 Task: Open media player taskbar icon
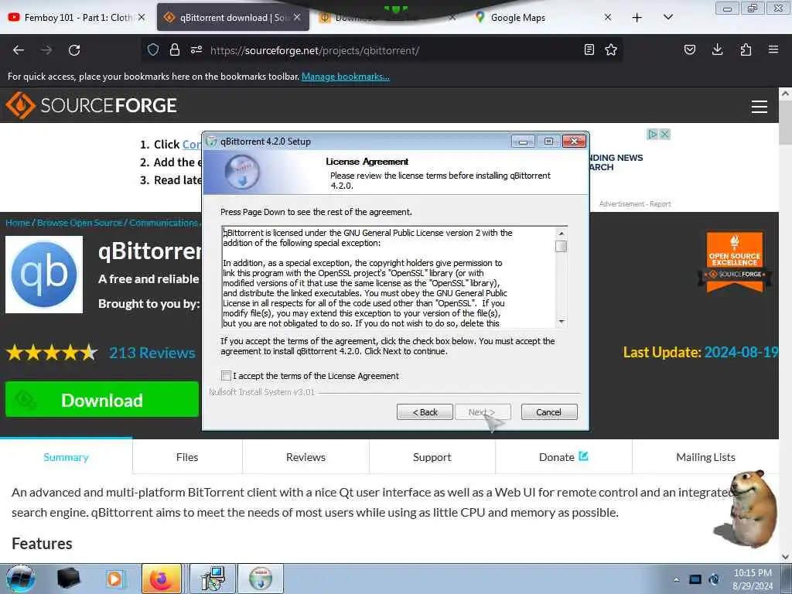pyautogui.click(x=114, y=579)
